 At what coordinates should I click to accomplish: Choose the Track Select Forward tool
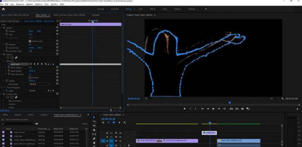tap(94, 121)
